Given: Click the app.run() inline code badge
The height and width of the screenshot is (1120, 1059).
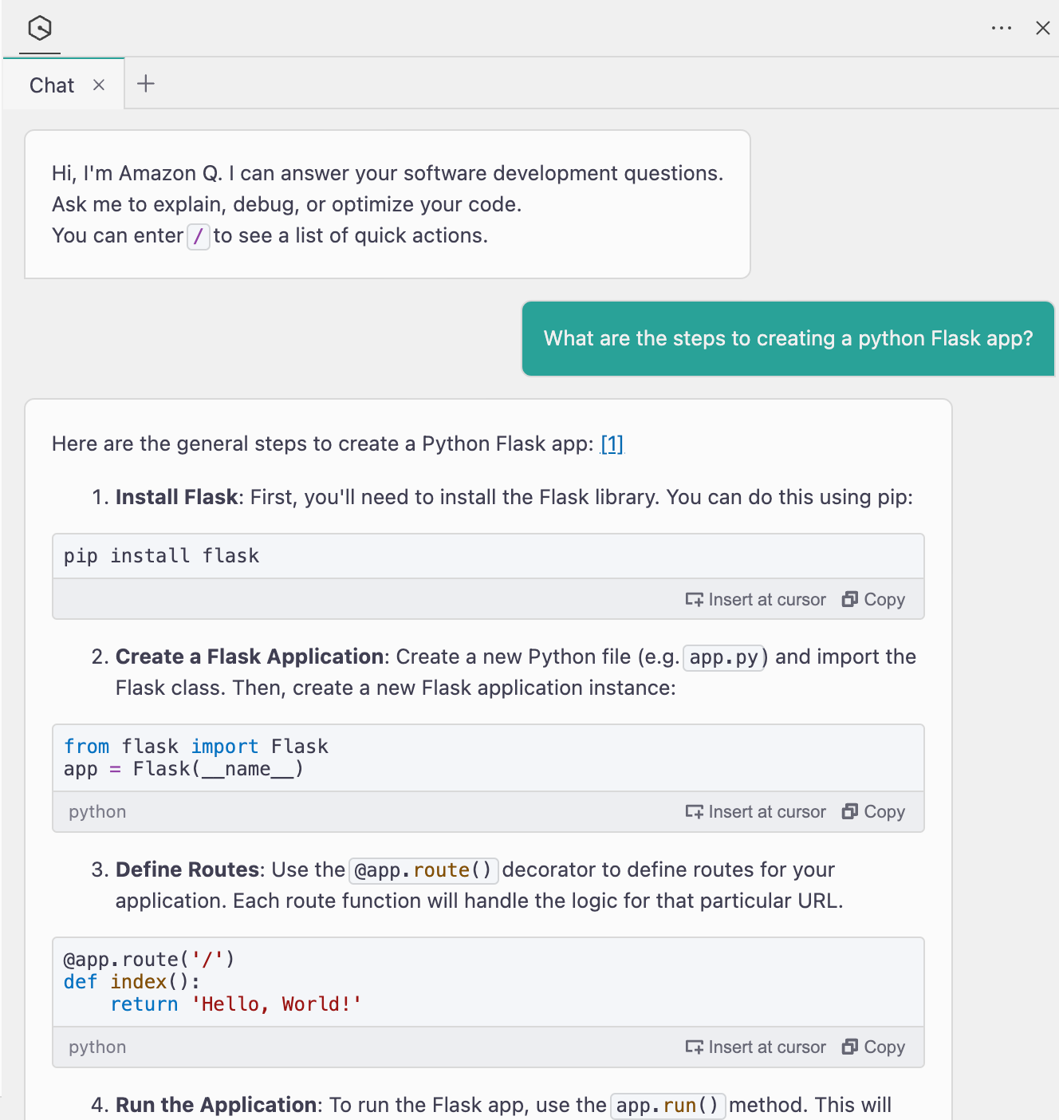Looking at the screenshot, I should (x=667, y=1106).
